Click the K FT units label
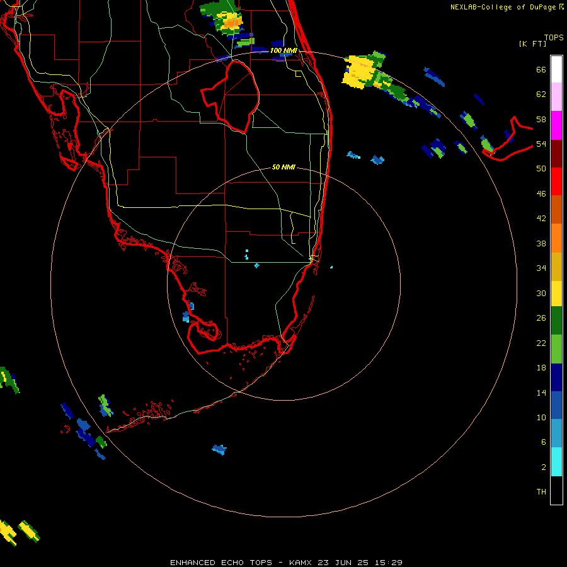The height and width of the screenshot is (567, 567). (532, 44)
